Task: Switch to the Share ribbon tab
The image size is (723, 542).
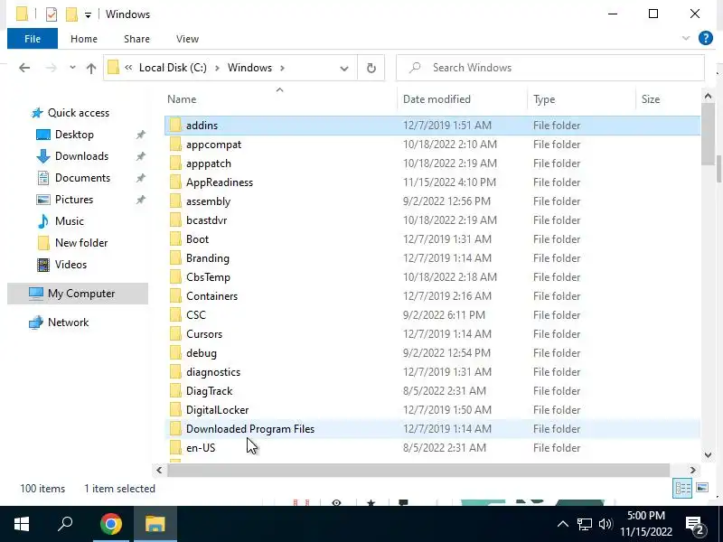Action: 136,39
